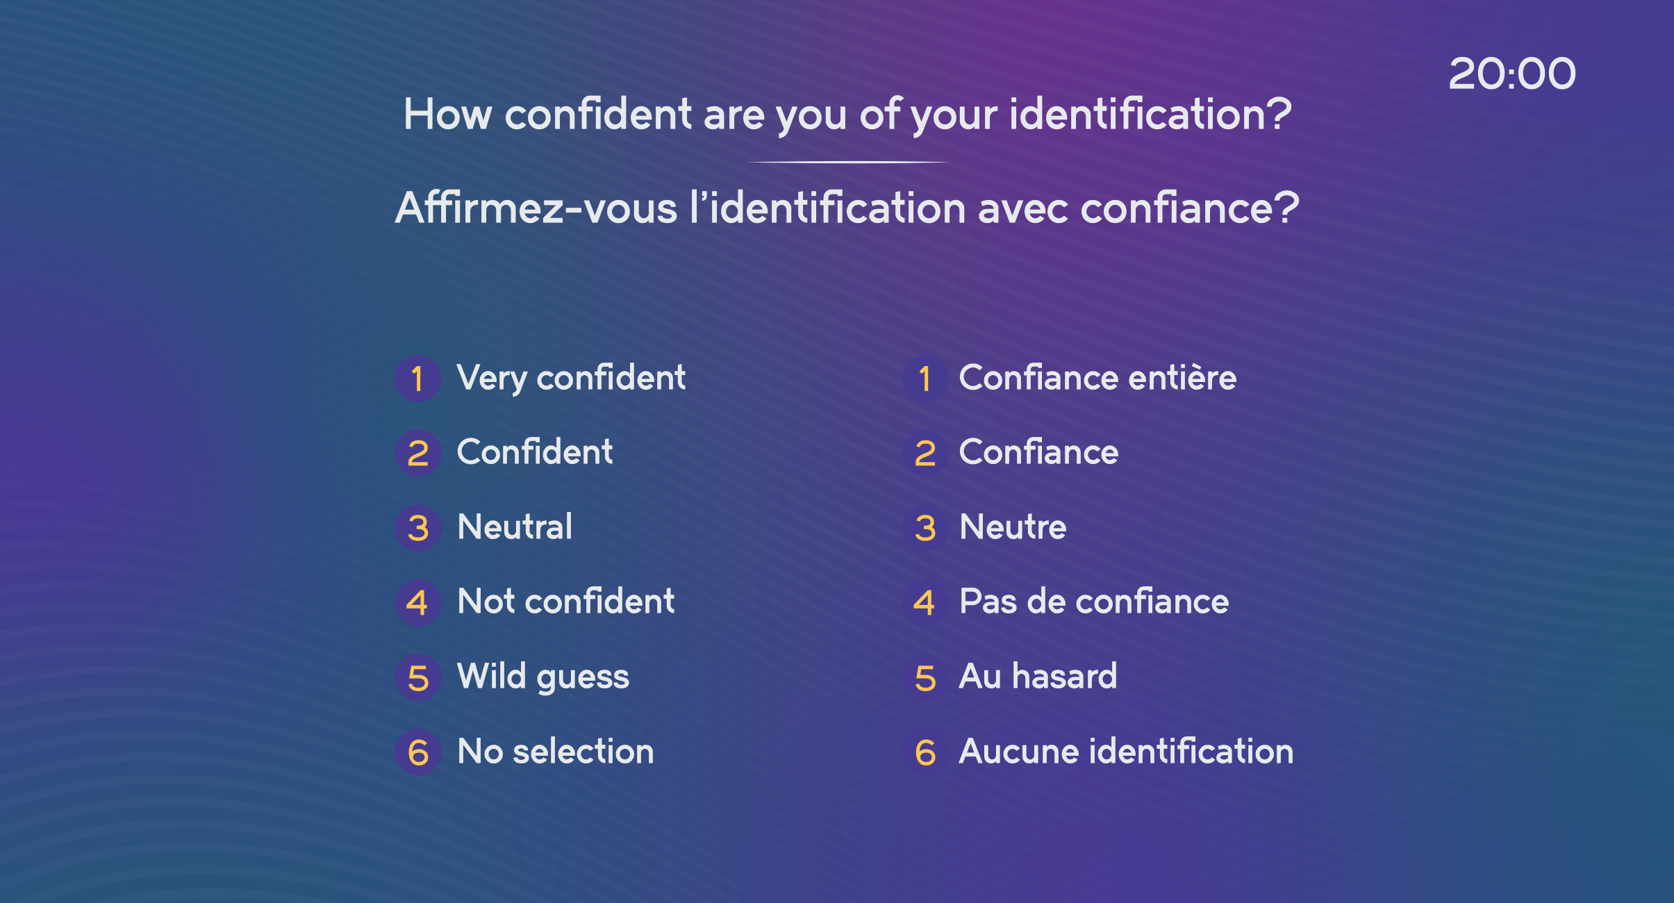Select the Confident option
1674x903 pixels.
tap(535, 452)
